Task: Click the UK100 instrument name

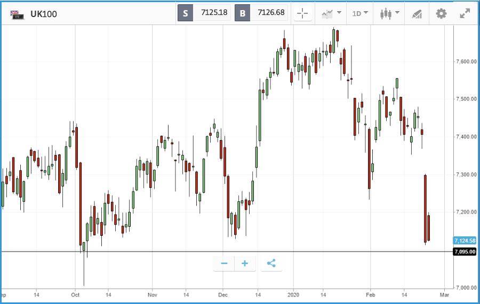Action: coord(44,14)
